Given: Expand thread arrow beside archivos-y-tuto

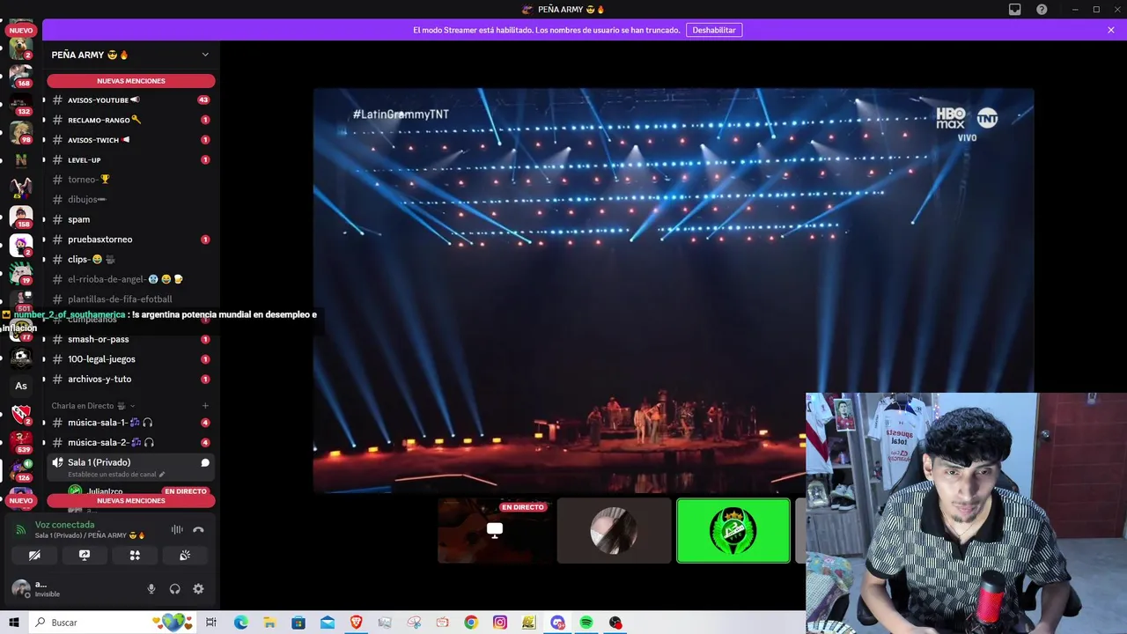Looking at the screenshot, I should 44,380.
